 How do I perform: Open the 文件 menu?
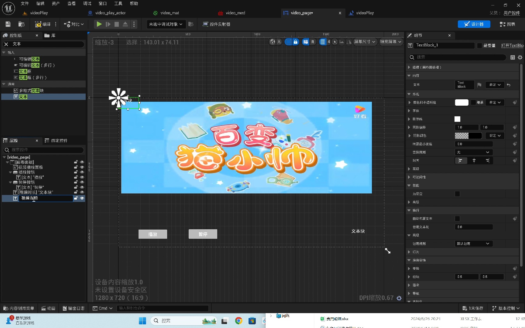[x=25, y=4]
